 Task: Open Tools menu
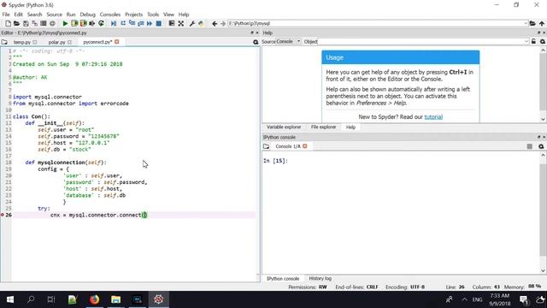(153, 15)
